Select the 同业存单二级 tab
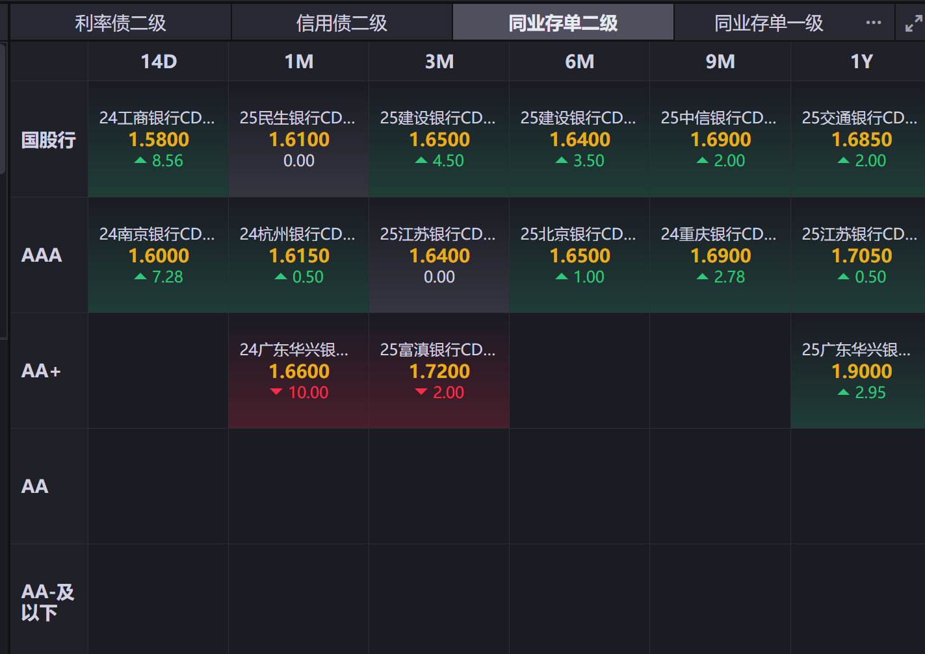Viewport: 925px width, 654px height. point(563,23)
